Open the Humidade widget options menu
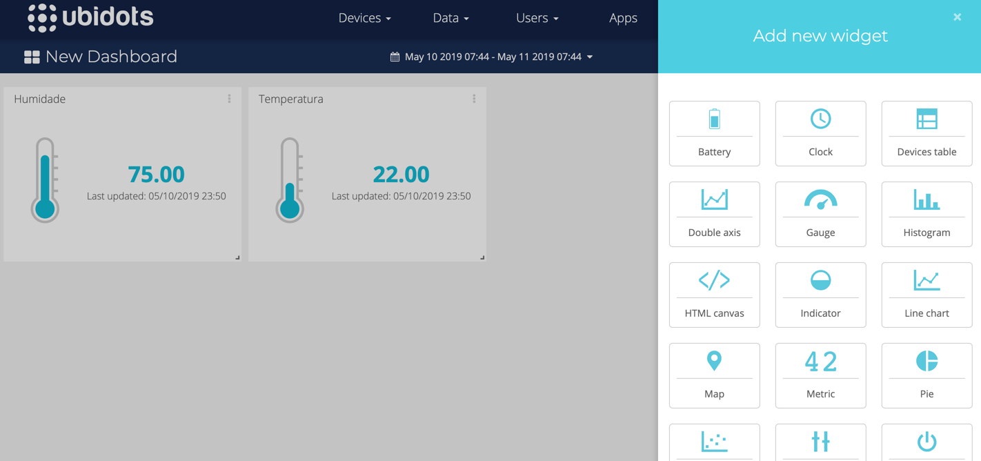This screenshot has width=981, height=461. tap(230, 99)
